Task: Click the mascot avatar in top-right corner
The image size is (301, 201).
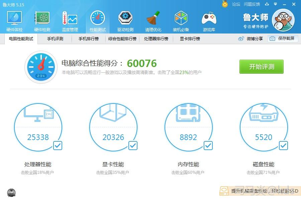Action: pos(284,20)
